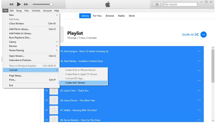Open the Controls menu
216x125 pixels.
[36, 10]
